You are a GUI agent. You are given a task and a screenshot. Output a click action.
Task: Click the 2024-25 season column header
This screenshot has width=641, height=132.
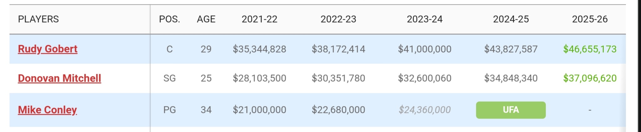(511, 19)
